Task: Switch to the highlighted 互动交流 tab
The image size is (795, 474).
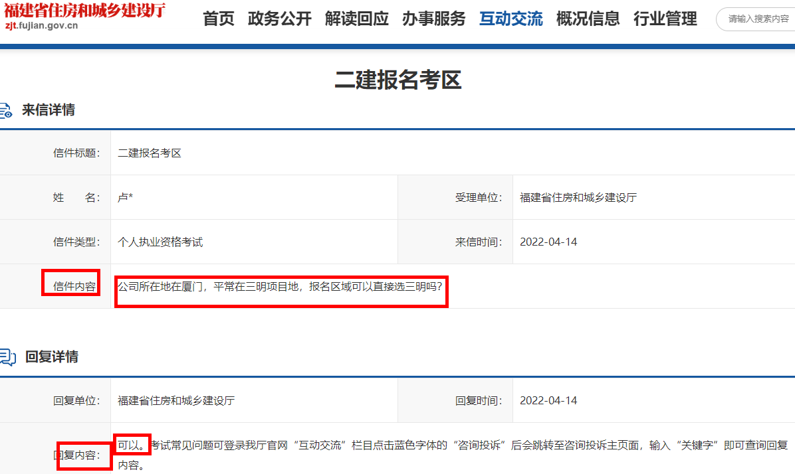Action: click(x=511, y=19)
